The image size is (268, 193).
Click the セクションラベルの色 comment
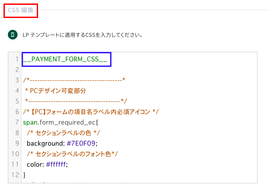(63, 133)
